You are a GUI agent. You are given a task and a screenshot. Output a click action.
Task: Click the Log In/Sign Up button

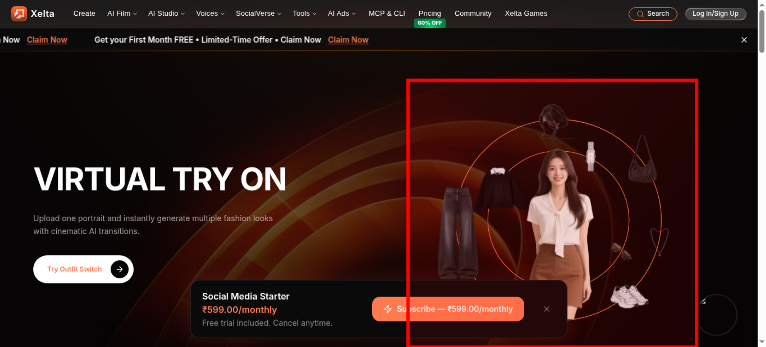(715, 14)
